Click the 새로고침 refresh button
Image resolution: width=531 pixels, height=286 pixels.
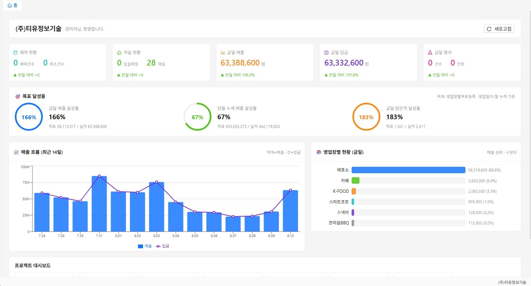click(x=499, y=29)
